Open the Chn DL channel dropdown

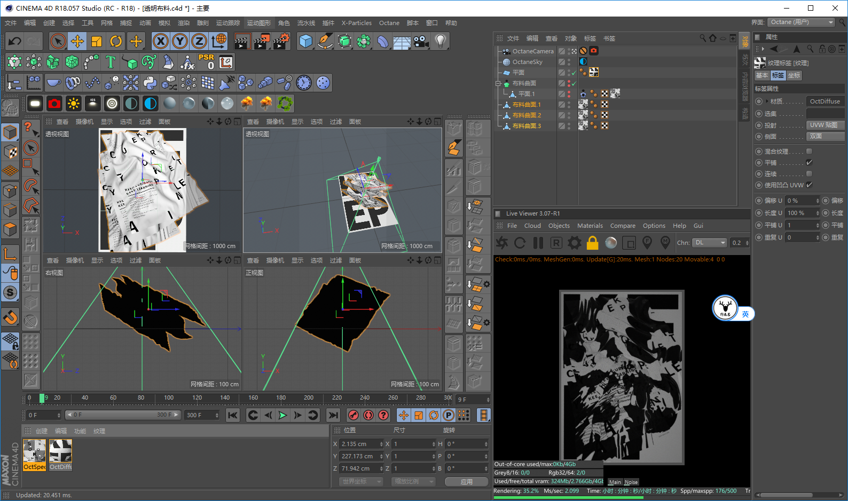click(710, 243)
